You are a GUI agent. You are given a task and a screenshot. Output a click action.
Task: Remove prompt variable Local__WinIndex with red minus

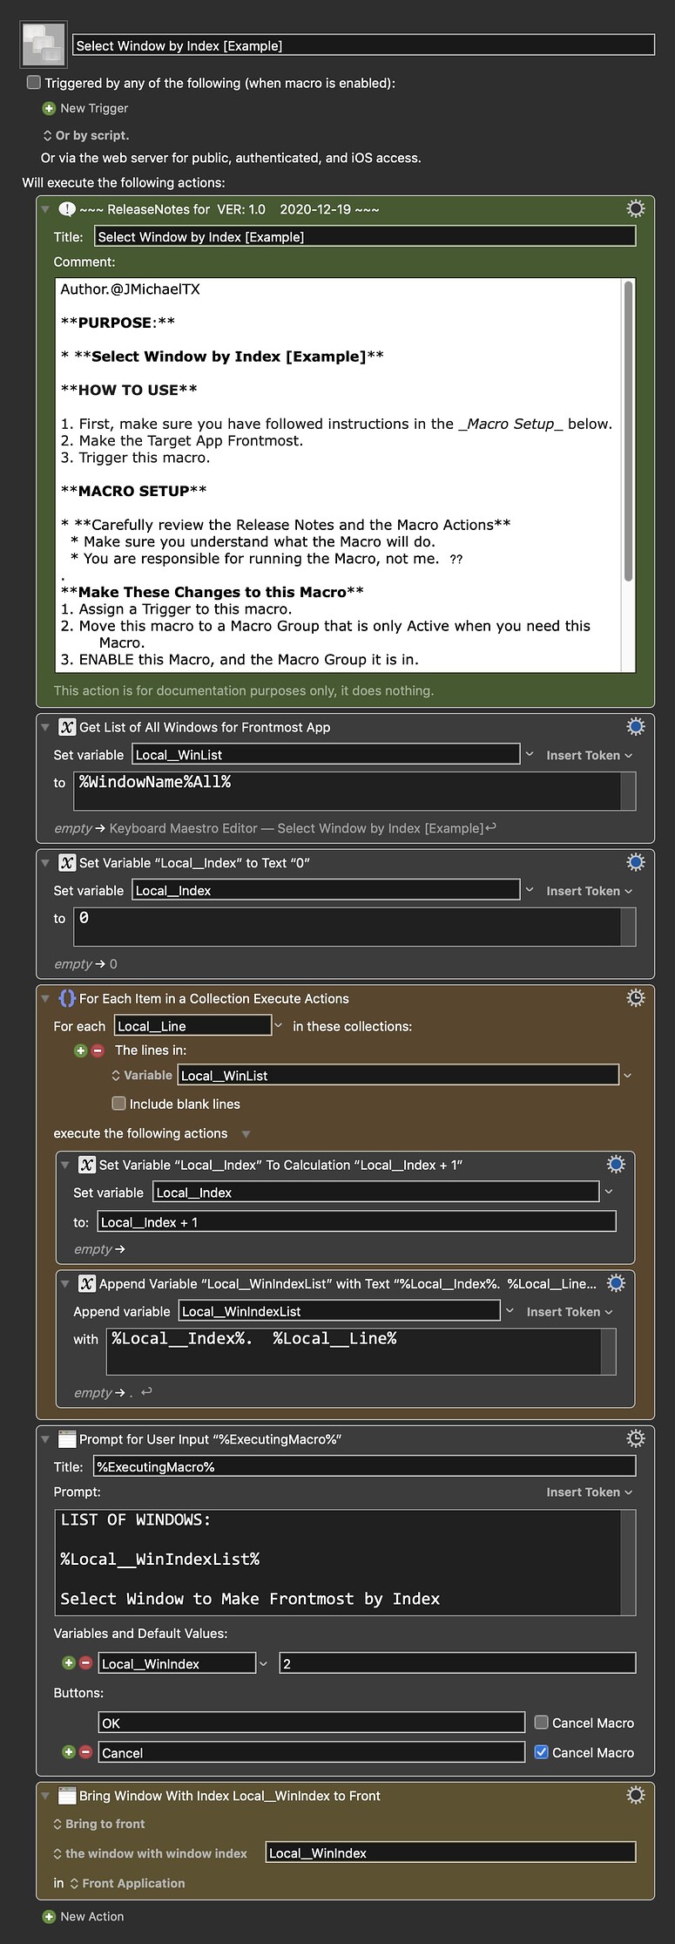pos(85,1662)
